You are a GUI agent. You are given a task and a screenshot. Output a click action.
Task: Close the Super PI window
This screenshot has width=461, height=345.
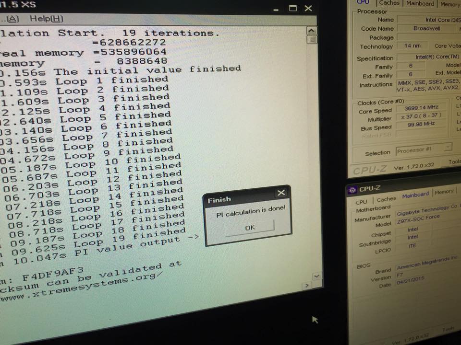(308, 8)
